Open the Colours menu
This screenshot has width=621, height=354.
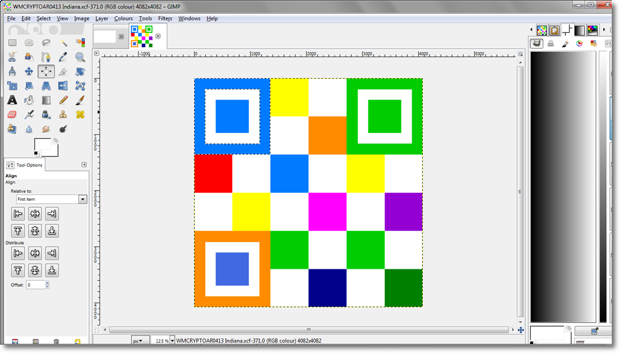pos(124,18)
